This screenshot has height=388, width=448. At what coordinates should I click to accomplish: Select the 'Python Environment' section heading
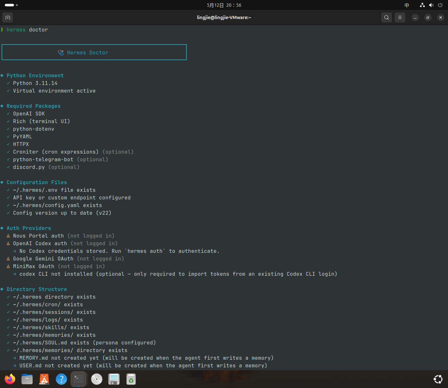[35, 76]
